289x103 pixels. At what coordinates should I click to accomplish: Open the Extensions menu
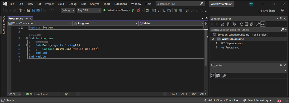120,4
